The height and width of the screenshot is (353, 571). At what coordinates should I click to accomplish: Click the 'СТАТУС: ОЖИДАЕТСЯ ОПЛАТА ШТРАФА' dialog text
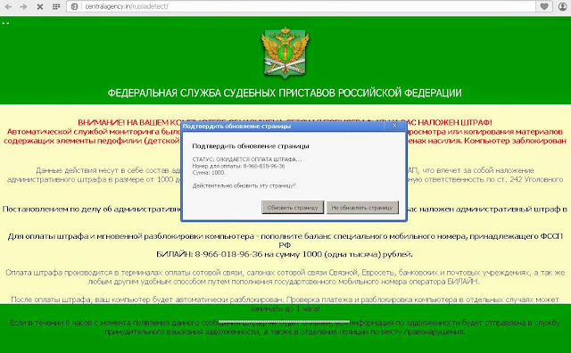point(247,160)
